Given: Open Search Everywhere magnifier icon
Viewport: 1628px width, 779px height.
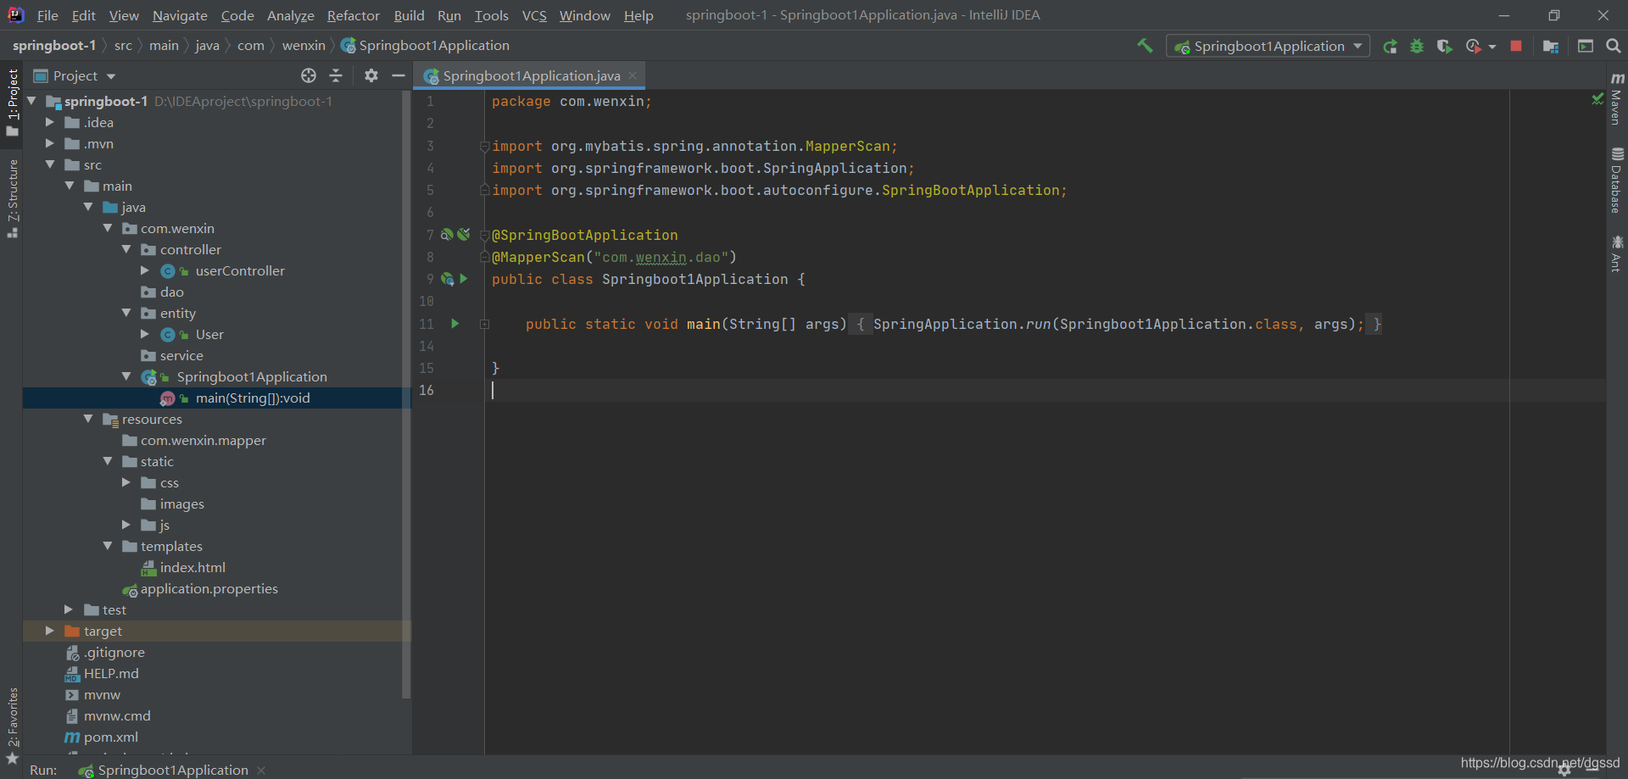Looking at the screenshot, I should coord(1614,47).
